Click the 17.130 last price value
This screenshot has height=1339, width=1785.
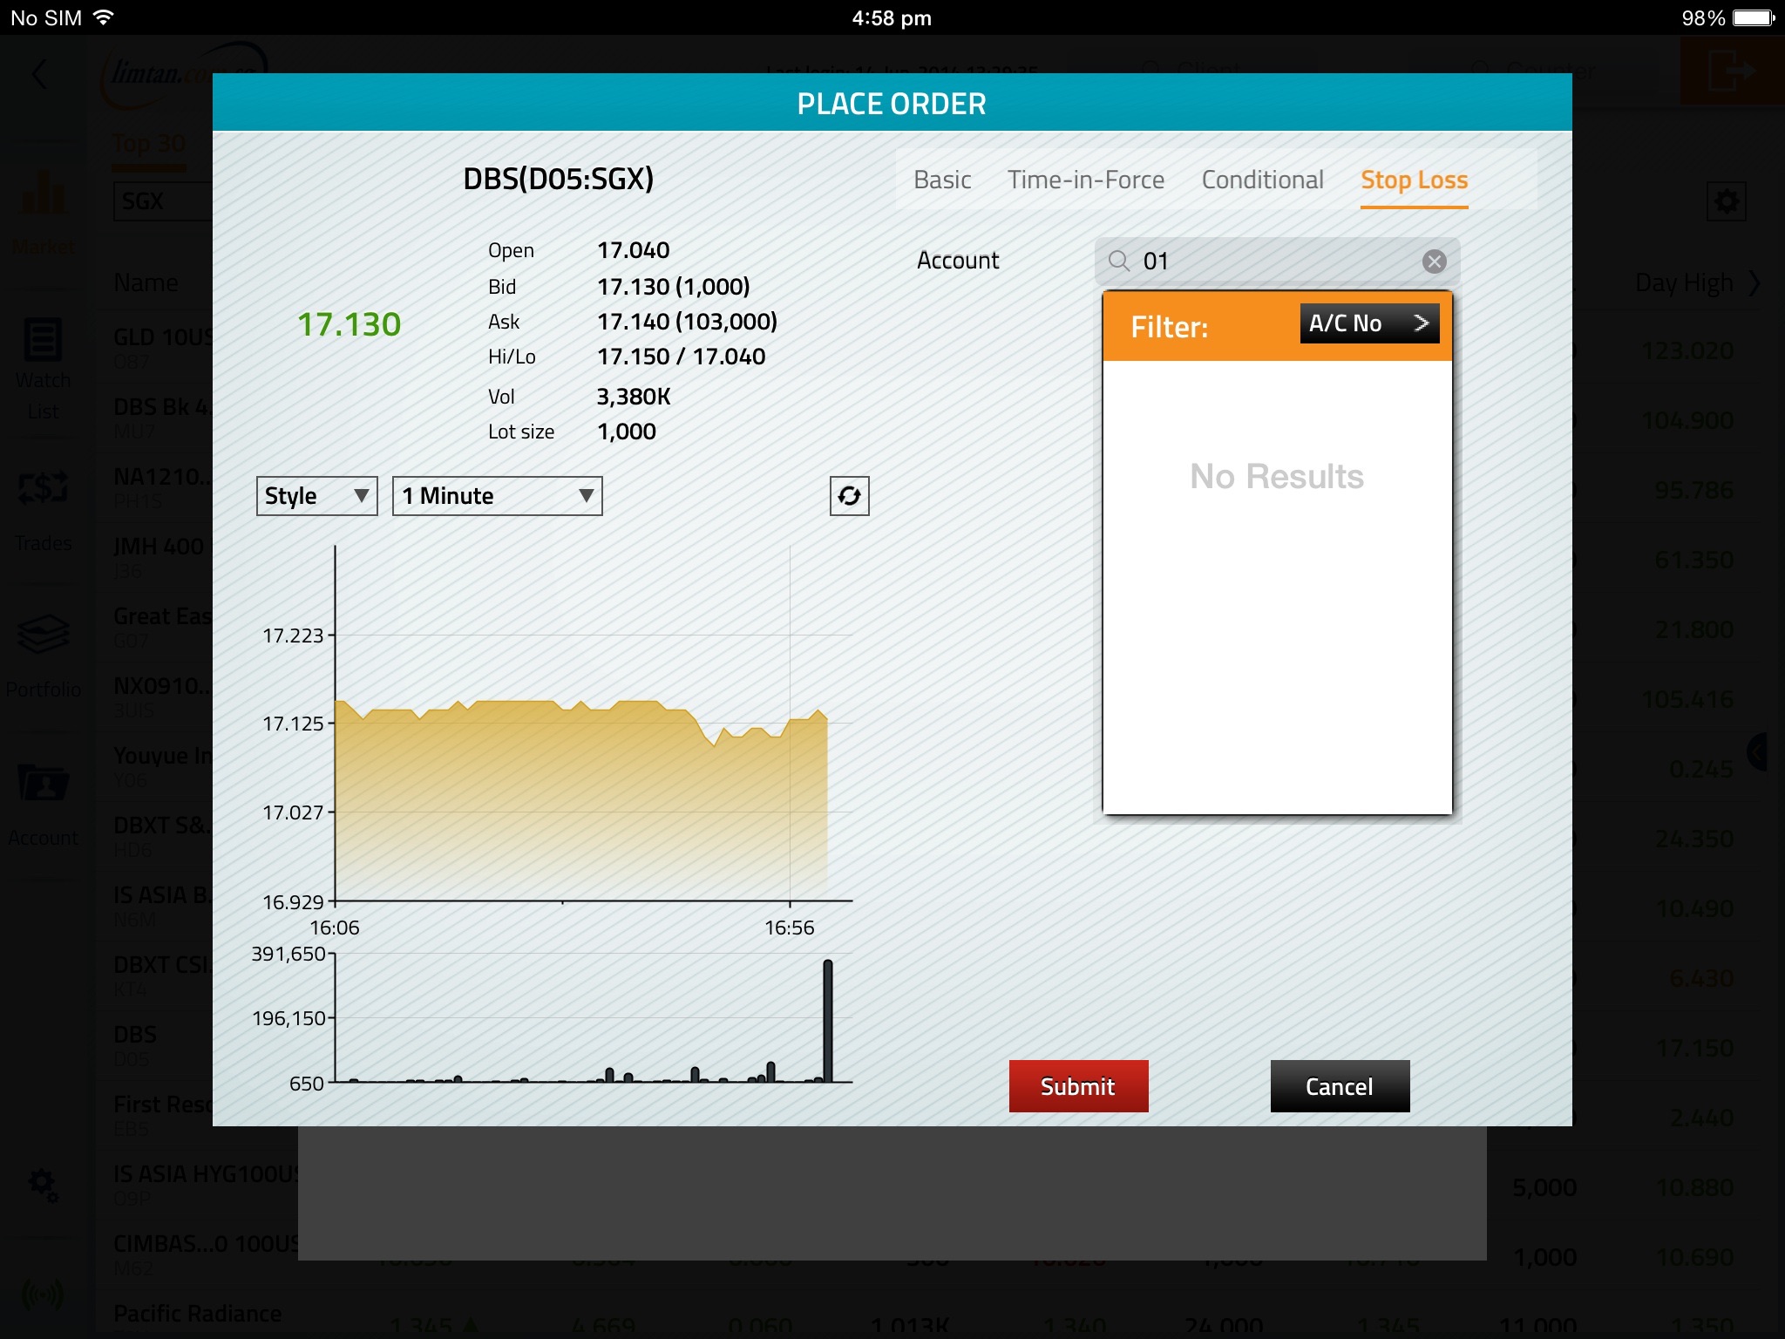tap(349, 324)
